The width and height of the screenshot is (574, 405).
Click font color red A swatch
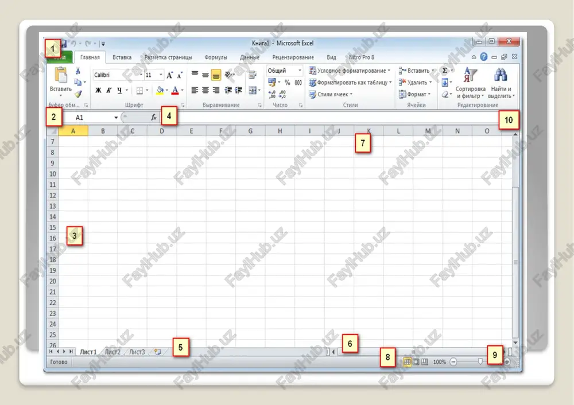click(x=175, y=90)
